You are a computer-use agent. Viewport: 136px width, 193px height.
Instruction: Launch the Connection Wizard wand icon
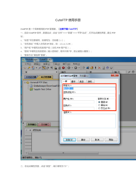pyautogui.click(x=29, y=68)
